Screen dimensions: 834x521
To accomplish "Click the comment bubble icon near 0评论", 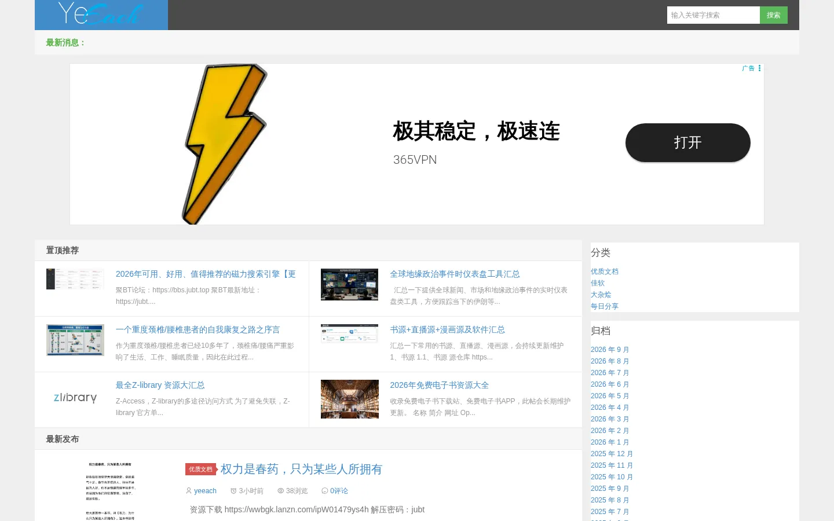I will (x=324, y=491).
